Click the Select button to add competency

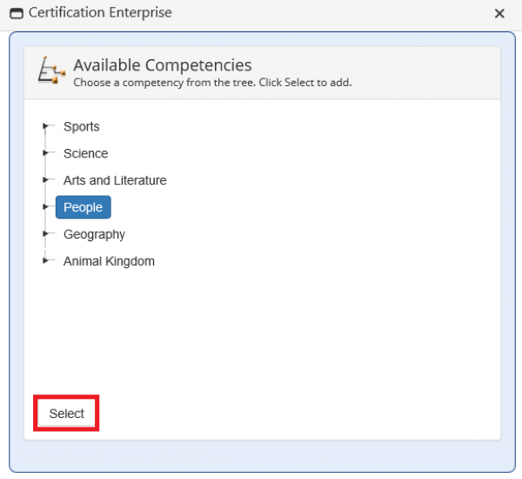67,414
